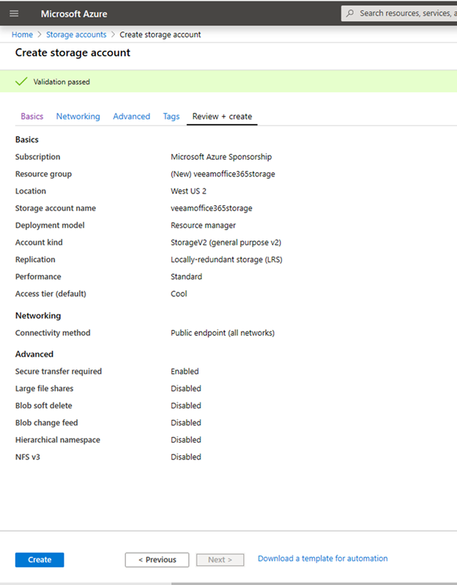Click the horizontal scrollbar at bottom
This screenshot has width=457, height=585.
click(x=314, y=584)
